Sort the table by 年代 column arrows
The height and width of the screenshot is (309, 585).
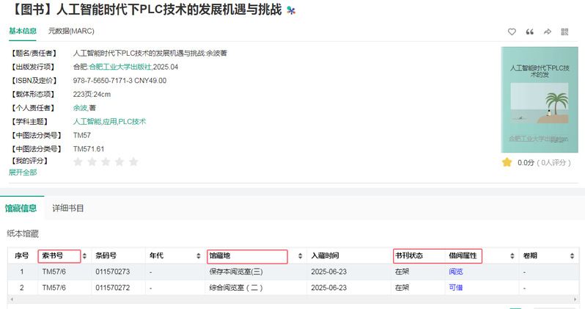[198, 256]
